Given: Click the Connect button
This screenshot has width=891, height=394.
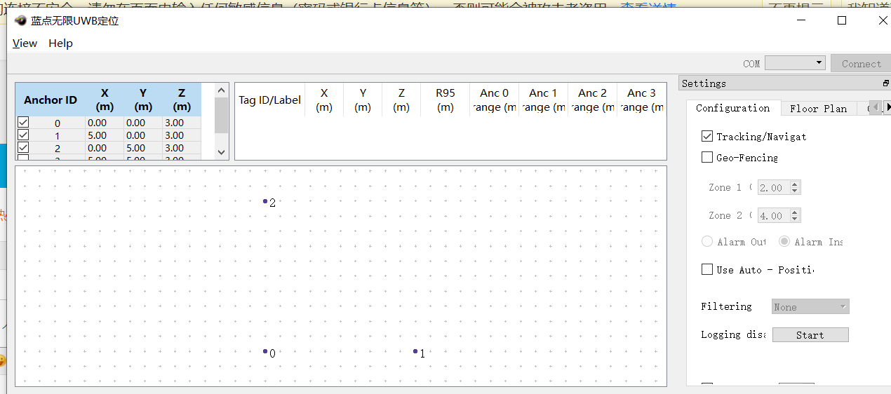Looking at the screenshot, I should pyautogui.click(x=861, y=63).
